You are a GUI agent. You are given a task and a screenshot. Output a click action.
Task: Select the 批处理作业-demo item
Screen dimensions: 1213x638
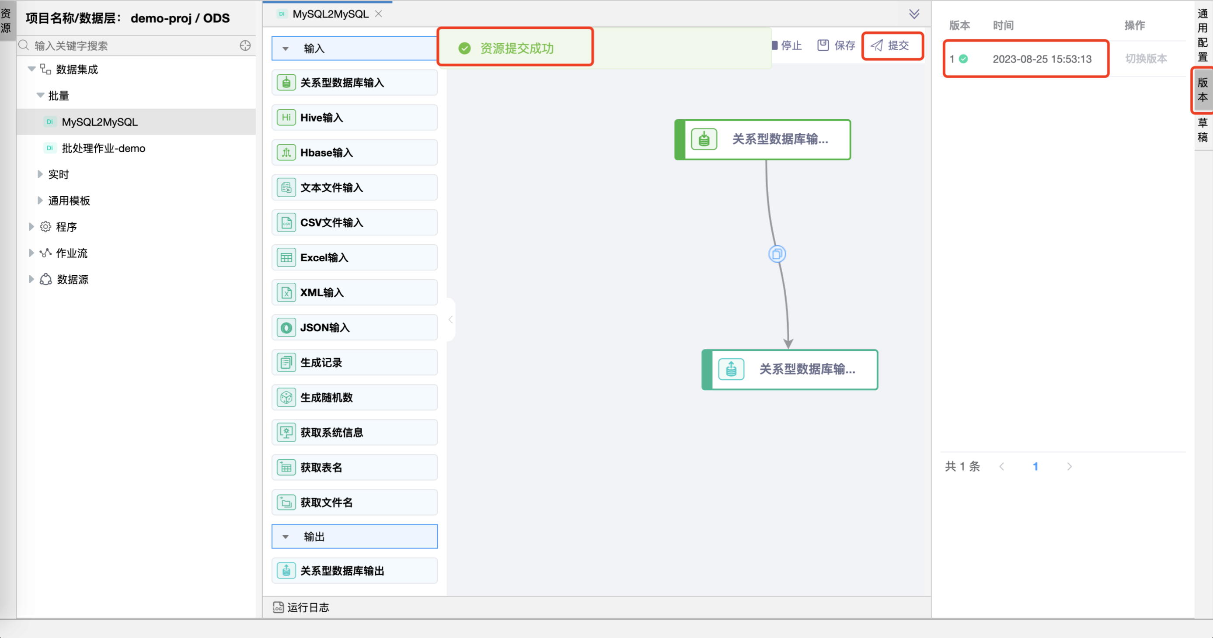[104, 148]
